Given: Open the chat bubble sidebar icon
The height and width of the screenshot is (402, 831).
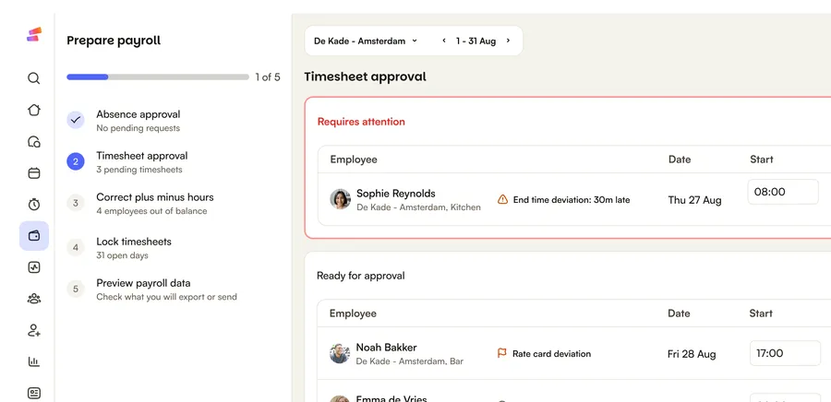Looking at the screenshot, I should (x=34, y=142).
